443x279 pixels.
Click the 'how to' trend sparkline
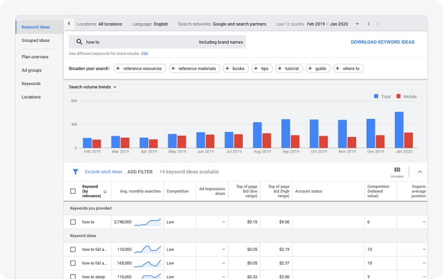pyautogui.click(x=148, y=222)
